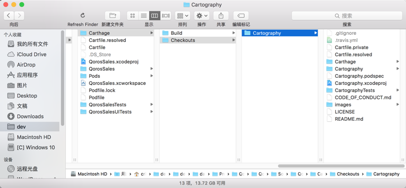The width and height of the screenshot is (406, 188).
Task: Go back with the left arrow button
Action: coord(9,16)
